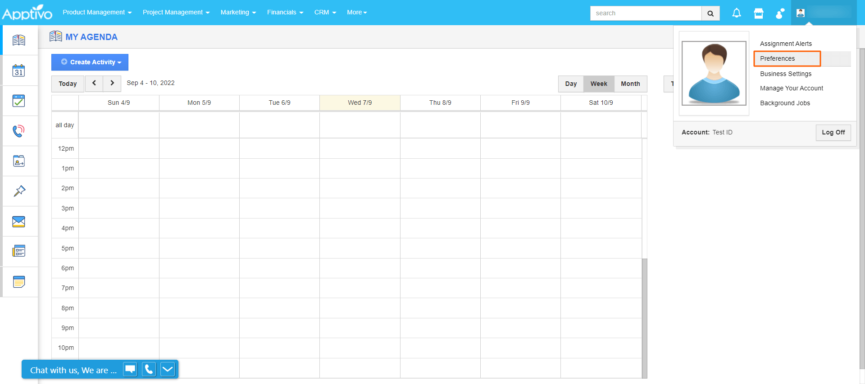Switch calendar to Day view
Image resolution: width=865 pixels, height=384 pixels.
[571, 84]
